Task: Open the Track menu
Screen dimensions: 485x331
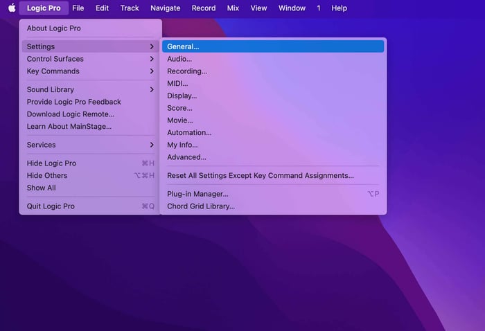Action: (x=130, y=8)
